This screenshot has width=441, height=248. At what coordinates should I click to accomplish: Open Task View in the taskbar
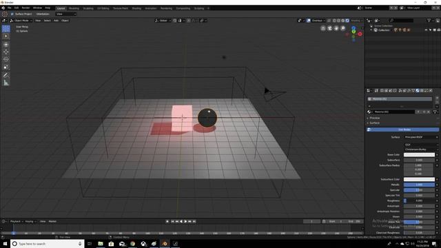90,244
